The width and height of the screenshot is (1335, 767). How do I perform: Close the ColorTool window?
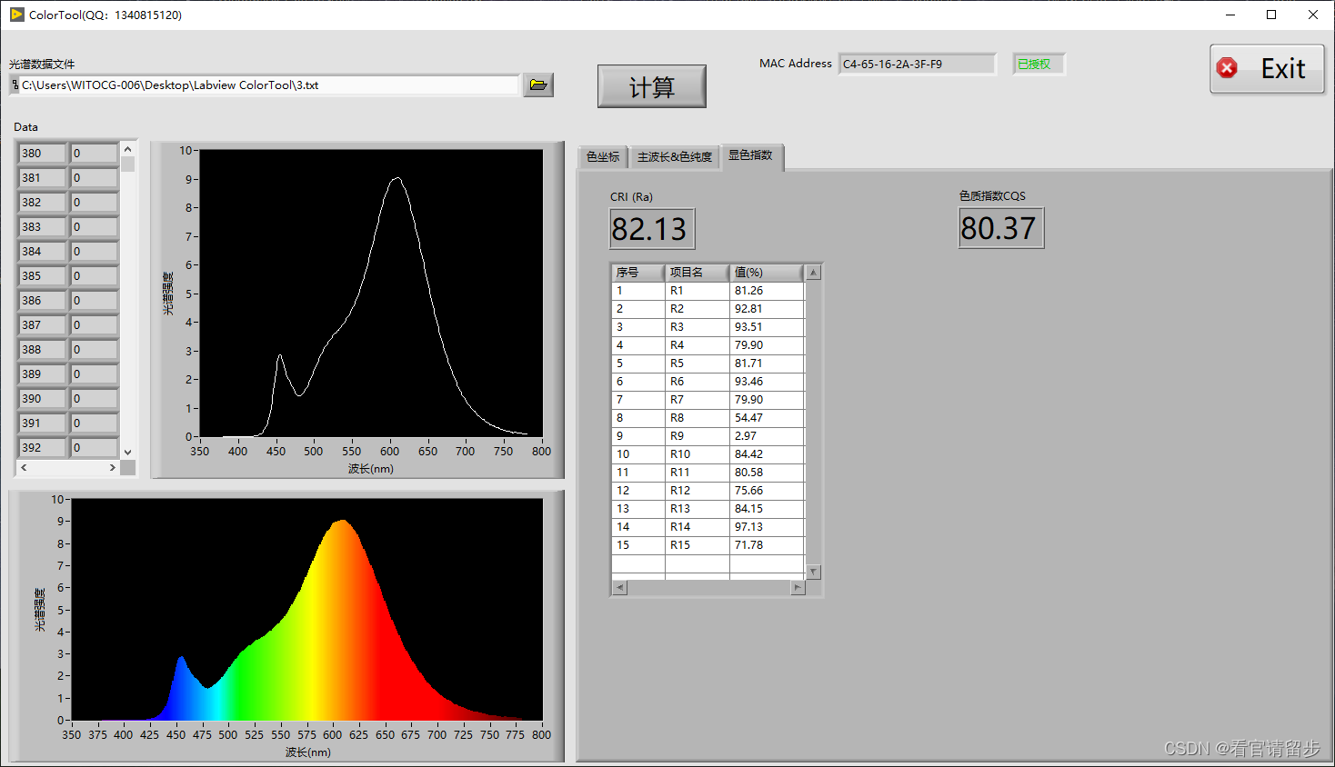1313,15
